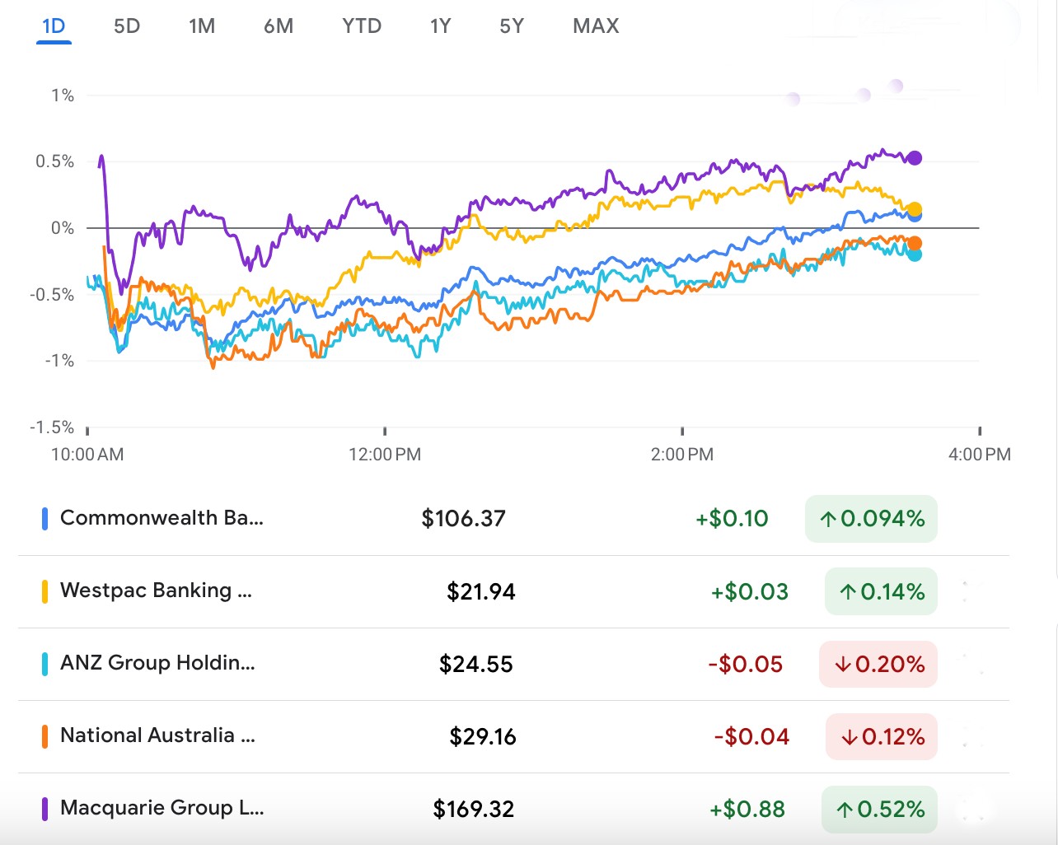Click the price $21.94
Image resolution: width=1058 pixels, height=845 pixels.
pyautogui.click(x=481, y=591)
